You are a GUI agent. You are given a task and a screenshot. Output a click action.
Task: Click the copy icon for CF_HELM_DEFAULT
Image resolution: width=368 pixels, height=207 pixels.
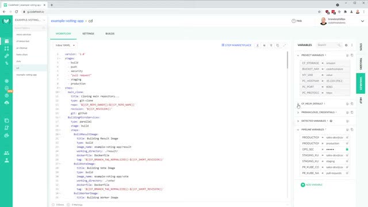click(352, 103)
